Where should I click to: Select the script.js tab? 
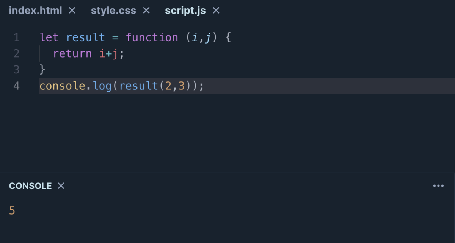click(x=185, y=11)
